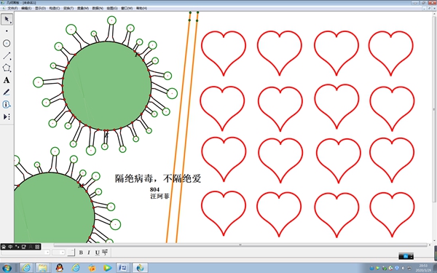This screenshot has height=273, width=437.
Task: Toggle underline text formatting
Action: pos(97,253)
